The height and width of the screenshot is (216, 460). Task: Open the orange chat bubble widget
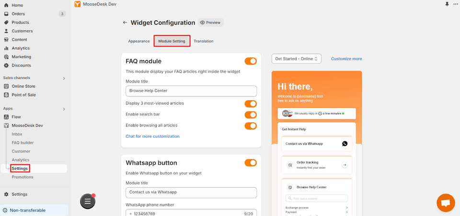446,203
